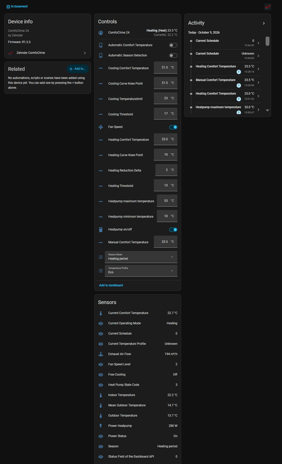The image size is (282, 464).
Task: Click the Outdoor Temperature thermometer icon
Action: click(100, 416)
